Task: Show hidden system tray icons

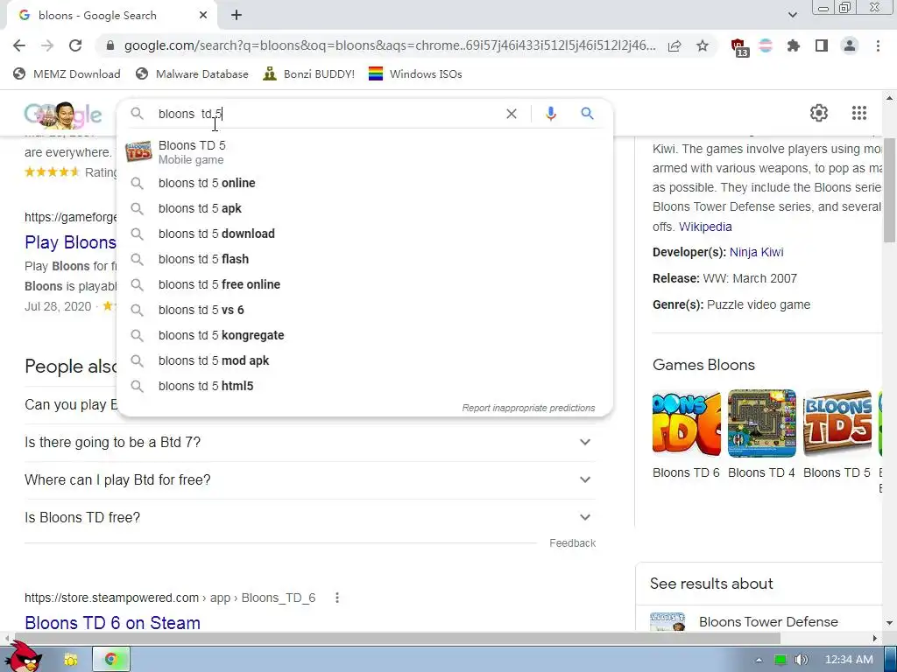Action: tap(759, 660)
